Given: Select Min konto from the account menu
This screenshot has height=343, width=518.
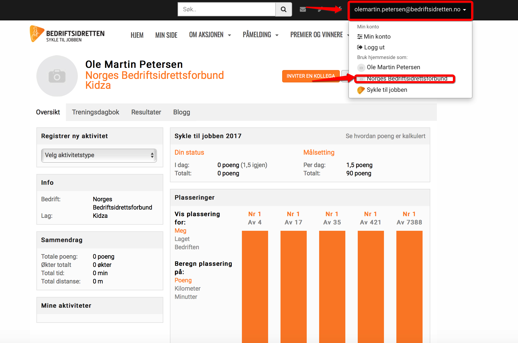Looking at the screenshot, I should coord(377,37).
